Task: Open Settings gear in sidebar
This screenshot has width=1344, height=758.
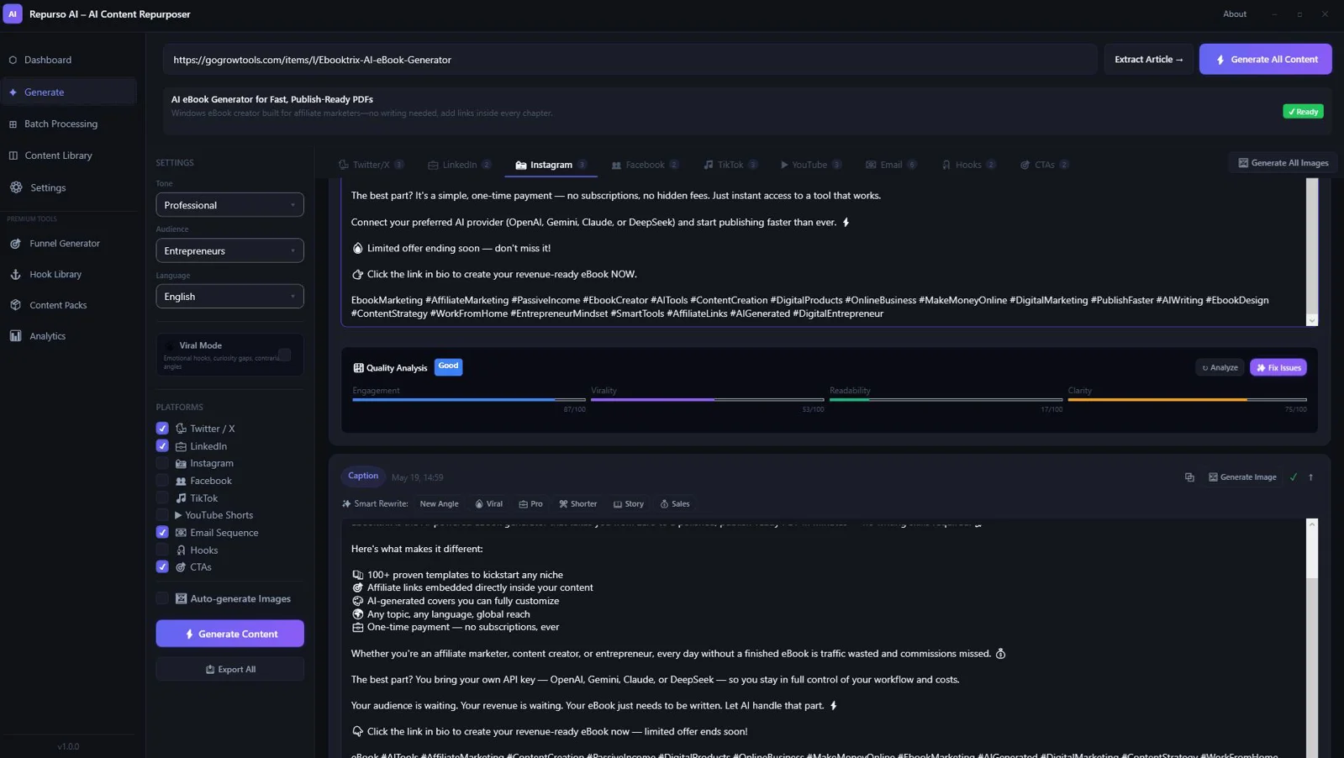Action: (16, 187)
